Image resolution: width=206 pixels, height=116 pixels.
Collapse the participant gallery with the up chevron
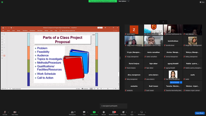(163, 22)
